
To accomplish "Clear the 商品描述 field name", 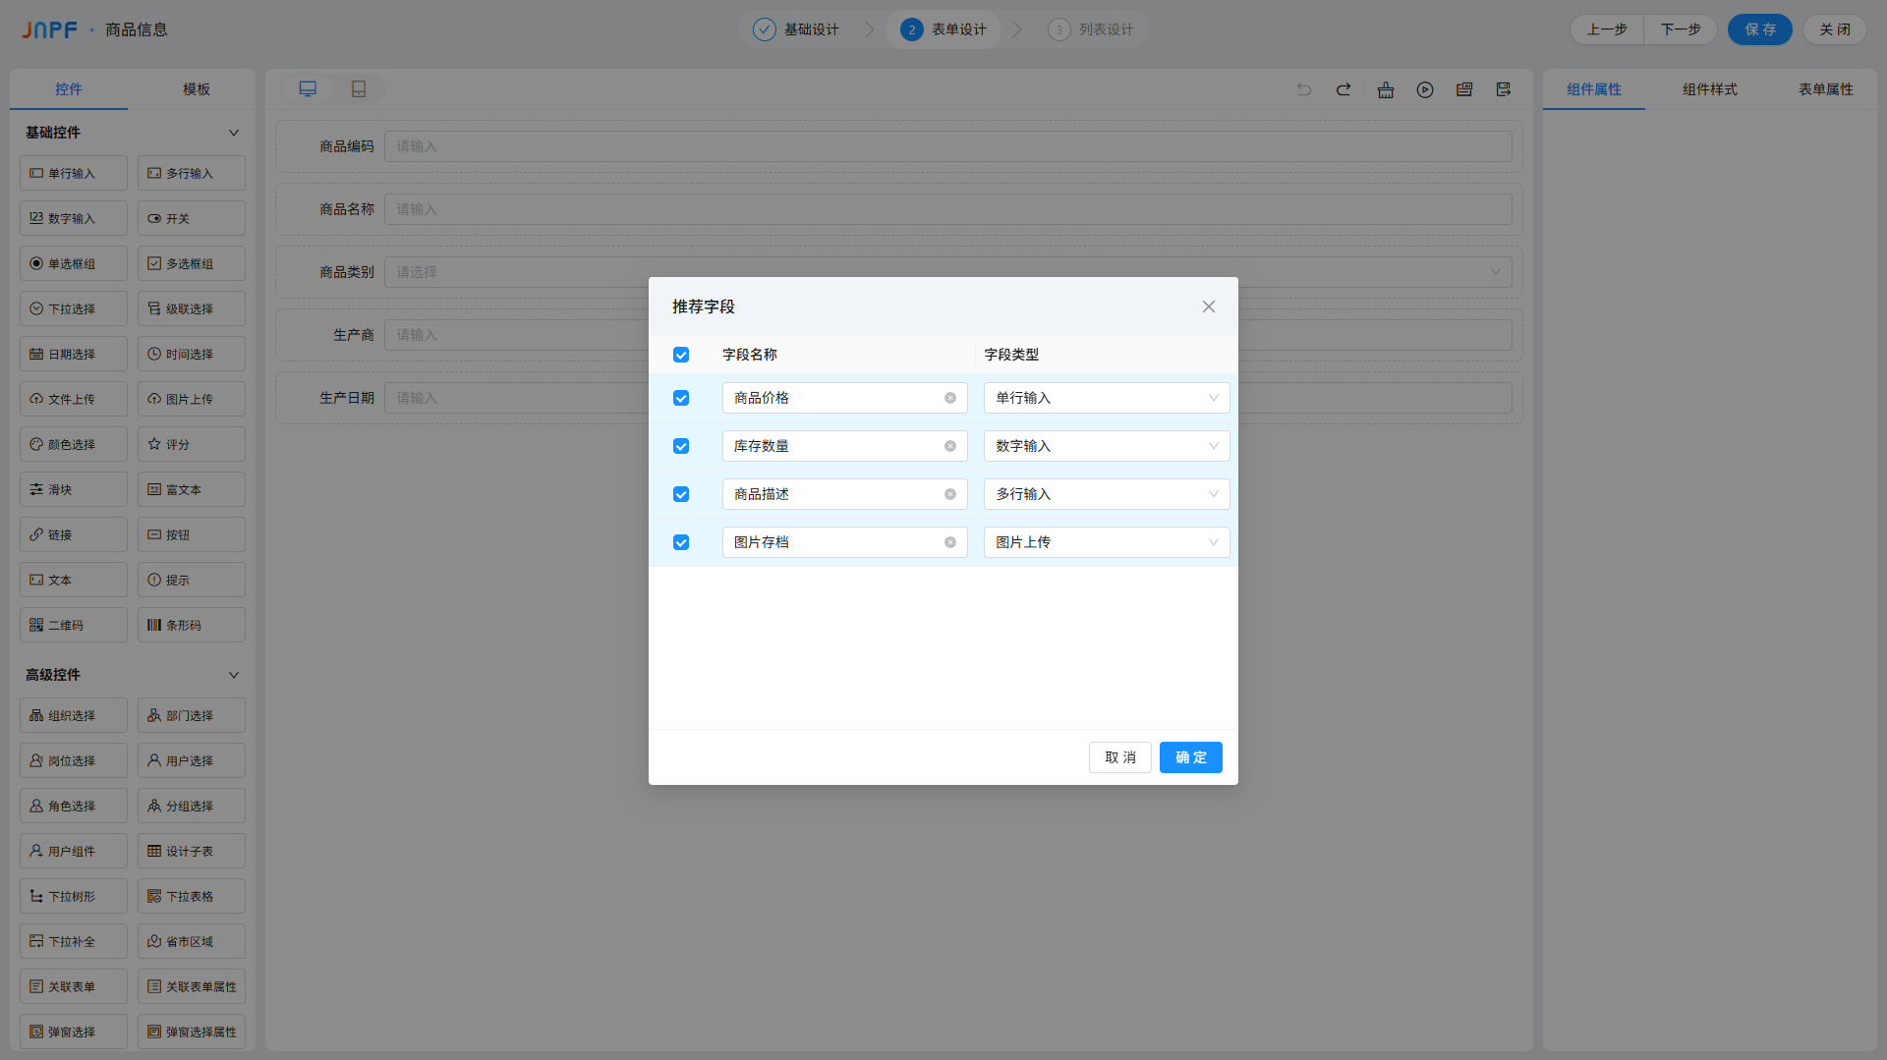I will click(x=950, y=494).
